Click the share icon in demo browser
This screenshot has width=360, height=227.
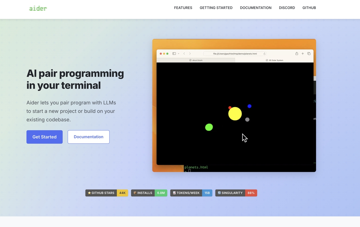pyautogui.click(x=297, y=53)
